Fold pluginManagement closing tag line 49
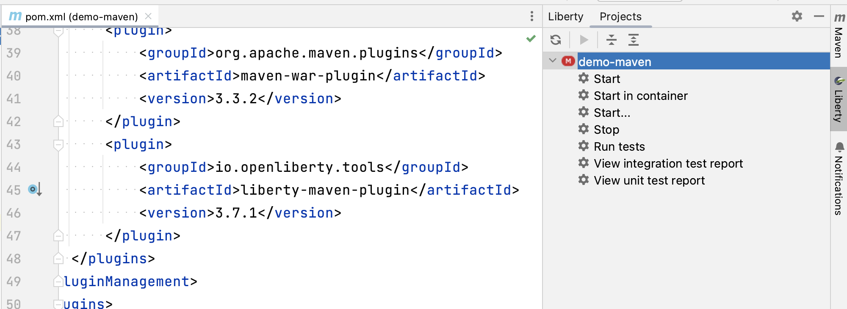 click(58, 281)
